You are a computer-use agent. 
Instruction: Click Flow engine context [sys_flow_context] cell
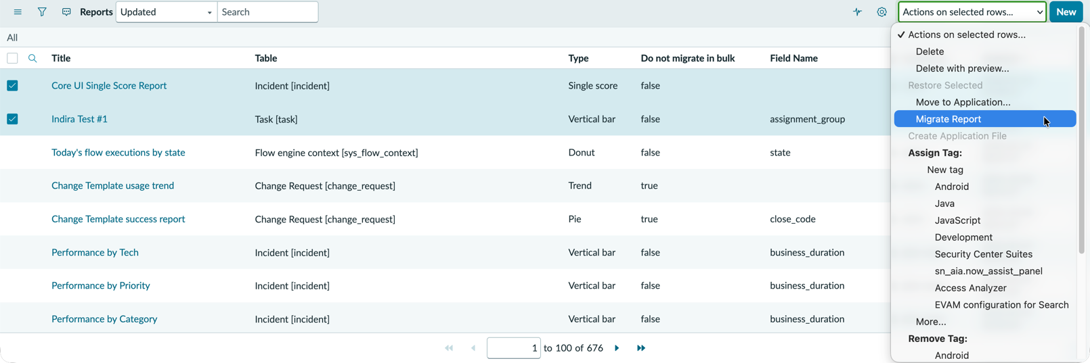click(336, 153)
